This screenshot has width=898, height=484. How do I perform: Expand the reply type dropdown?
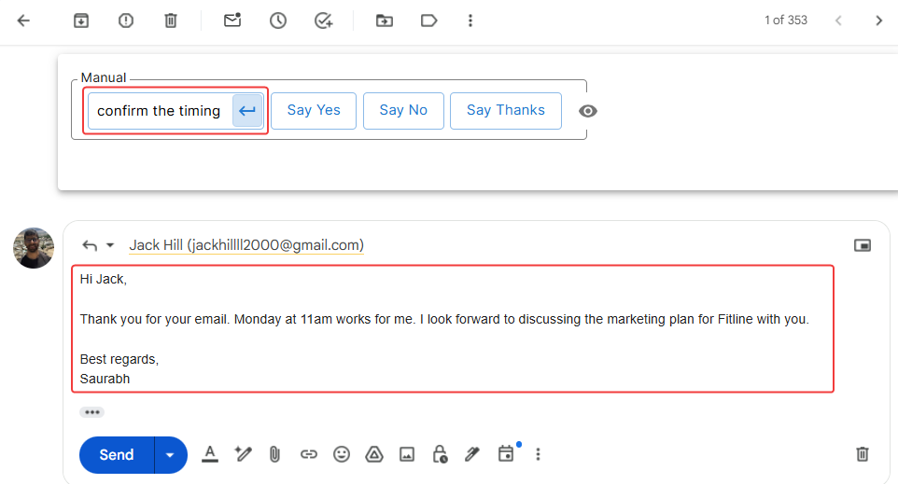click(110, 245)
